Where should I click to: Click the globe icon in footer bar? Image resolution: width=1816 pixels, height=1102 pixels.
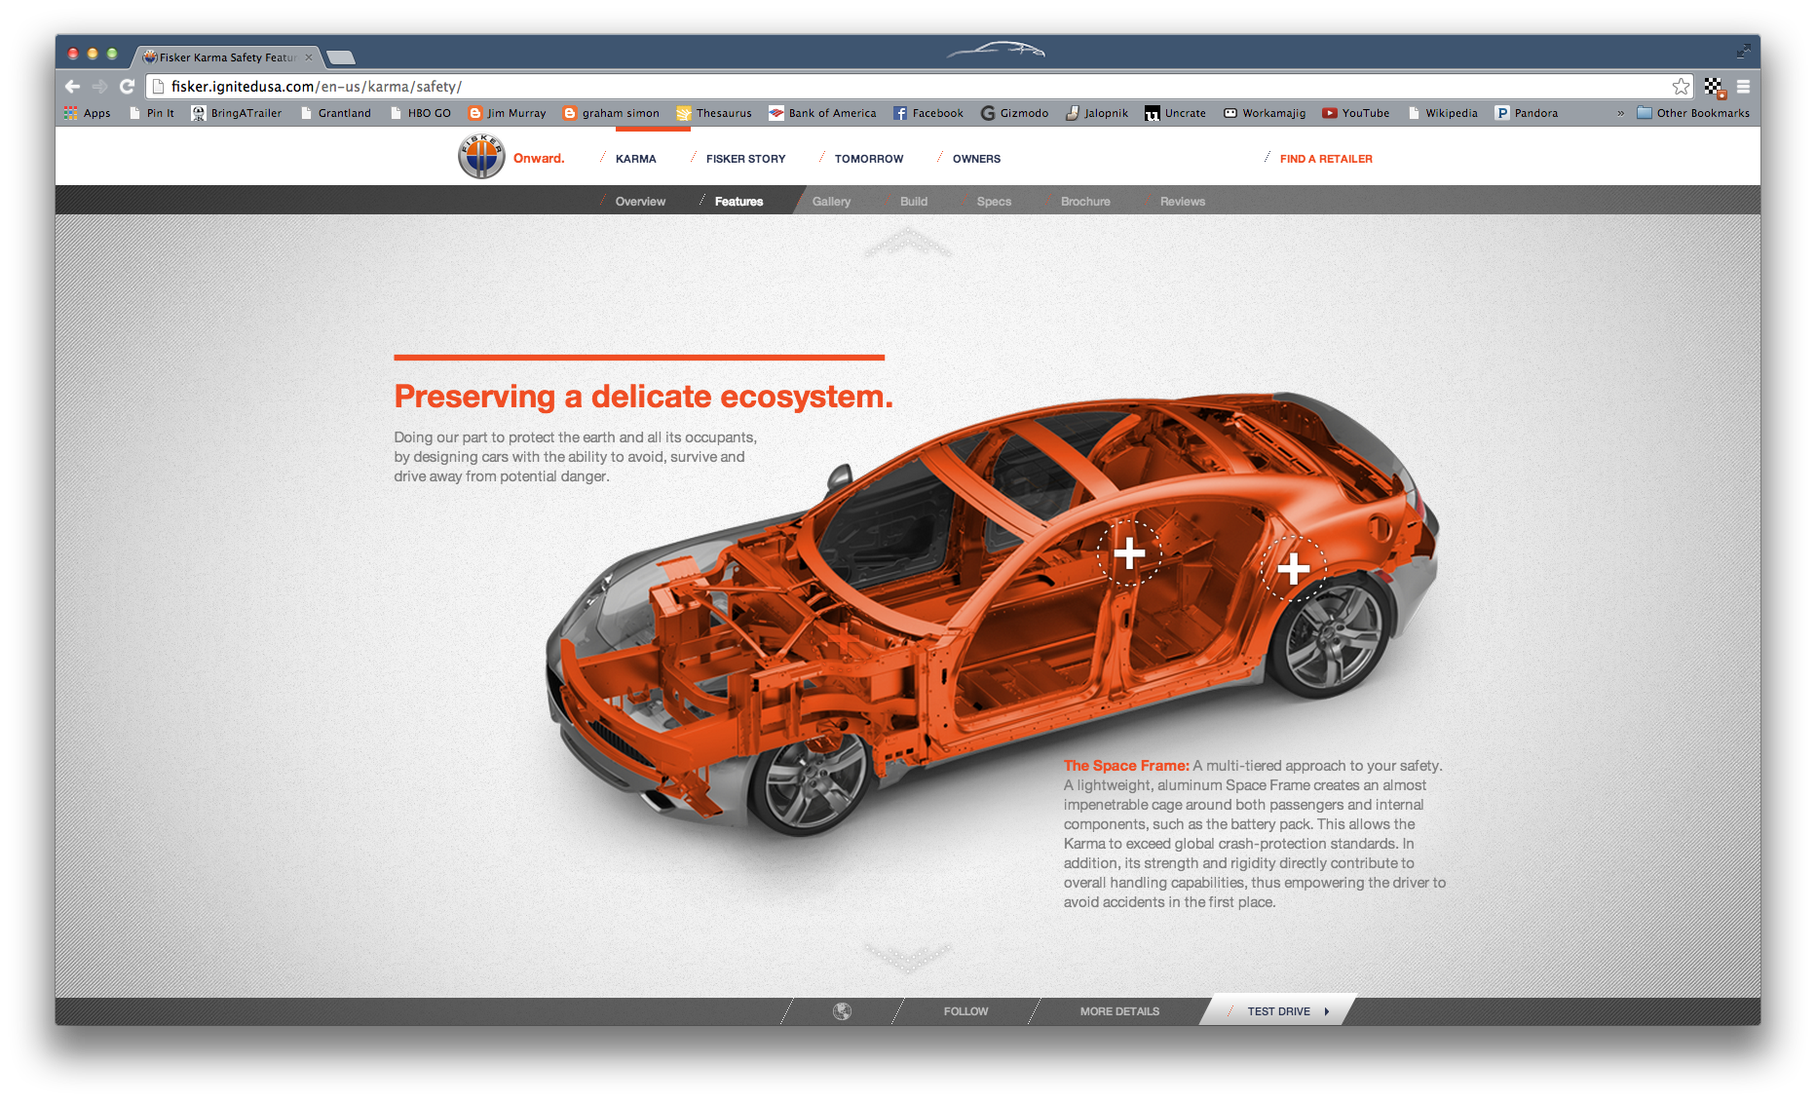[x=843, y=1011]
